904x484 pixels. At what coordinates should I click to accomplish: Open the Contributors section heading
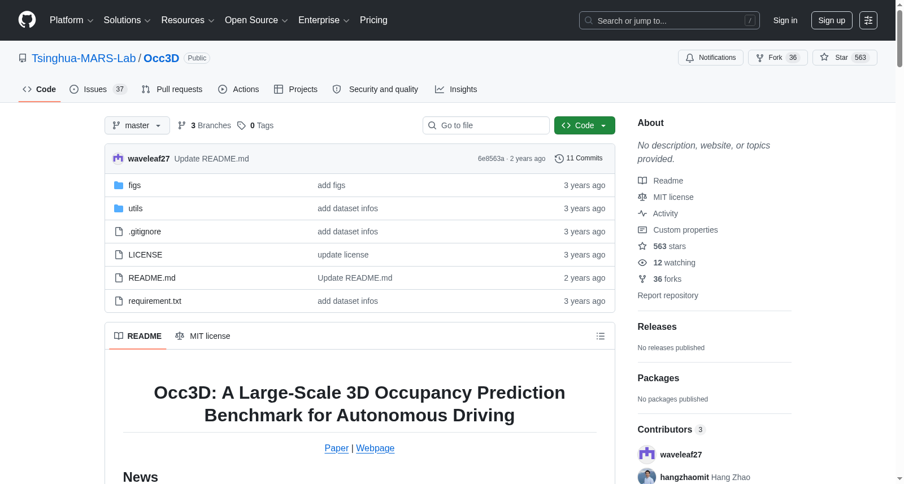671,430
